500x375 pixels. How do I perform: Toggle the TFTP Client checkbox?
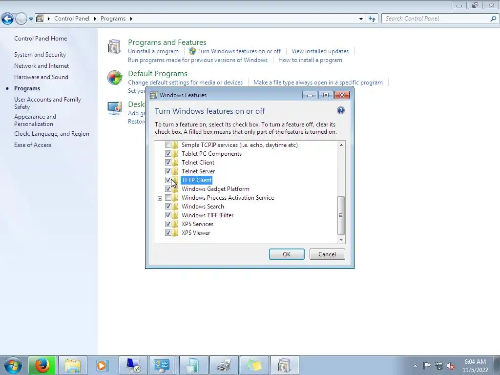(x=168, y=180)
